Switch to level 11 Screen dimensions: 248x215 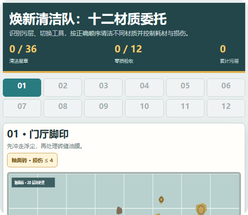(x=185, y=108)
